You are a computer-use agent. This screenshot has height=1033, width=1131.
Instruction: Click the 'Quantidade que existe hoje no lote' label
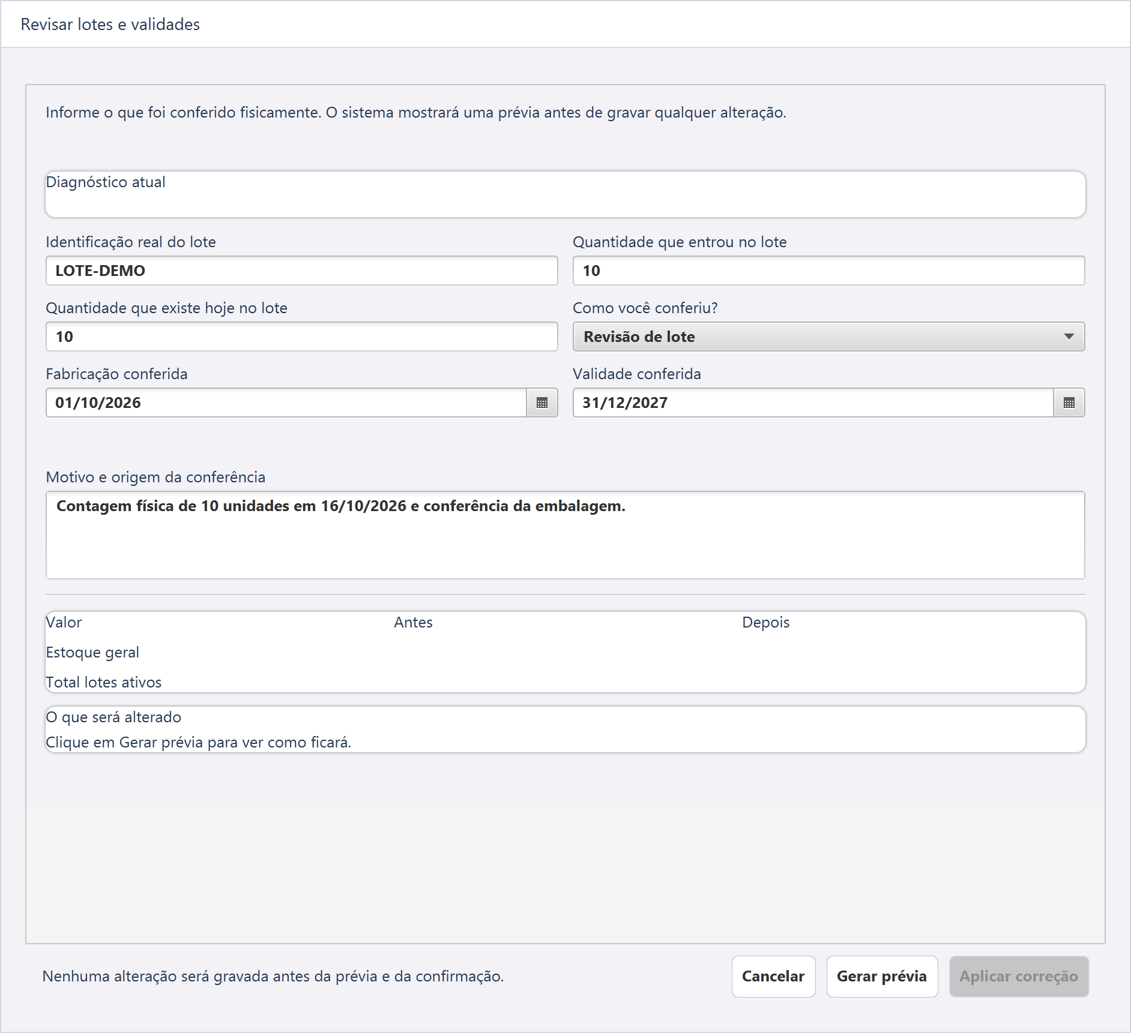pyautogui.click(x=166, y=308)
